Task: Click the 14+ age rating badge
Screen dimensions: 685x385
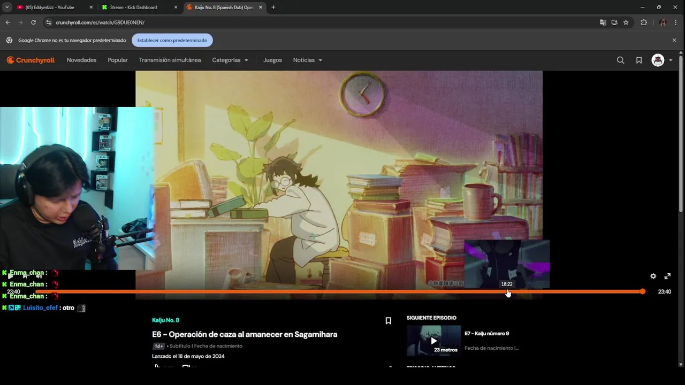Action: pyautogui.click(x=158, y=346)
